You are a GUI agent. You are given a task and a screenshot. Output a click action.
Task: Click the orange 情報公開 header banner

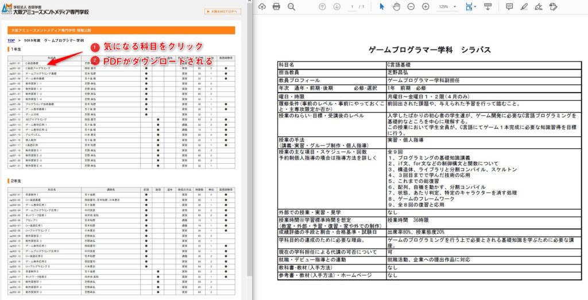pyautogui.click(x=121, y=30)
